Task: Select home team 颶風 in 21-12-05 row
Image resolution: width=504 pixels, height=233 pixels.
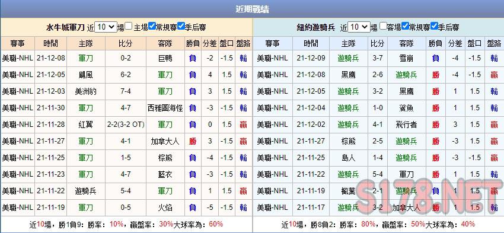Action: 86,75
